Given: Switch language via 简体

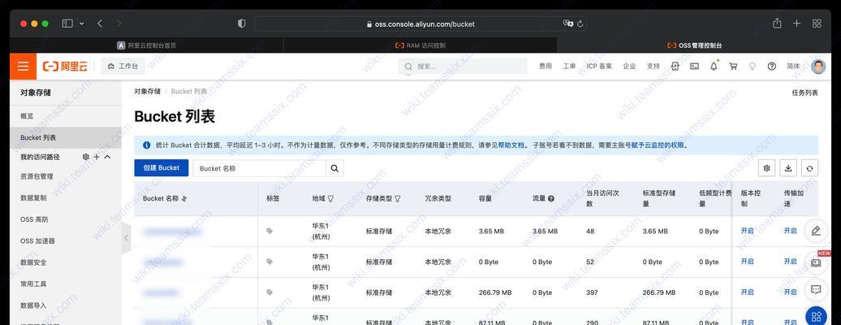Looking at the screenshot, I should tap(793, 67).
